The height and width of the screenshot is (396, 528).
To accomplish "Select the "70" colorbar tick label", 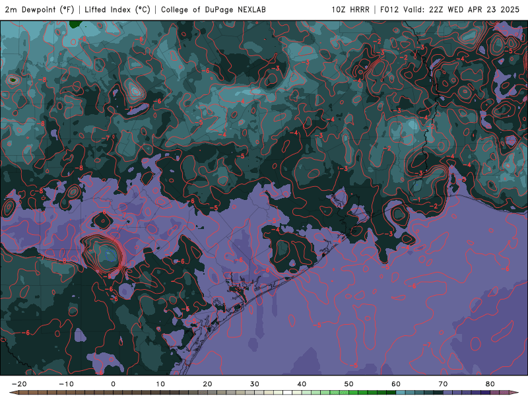I will pos(443,384).
